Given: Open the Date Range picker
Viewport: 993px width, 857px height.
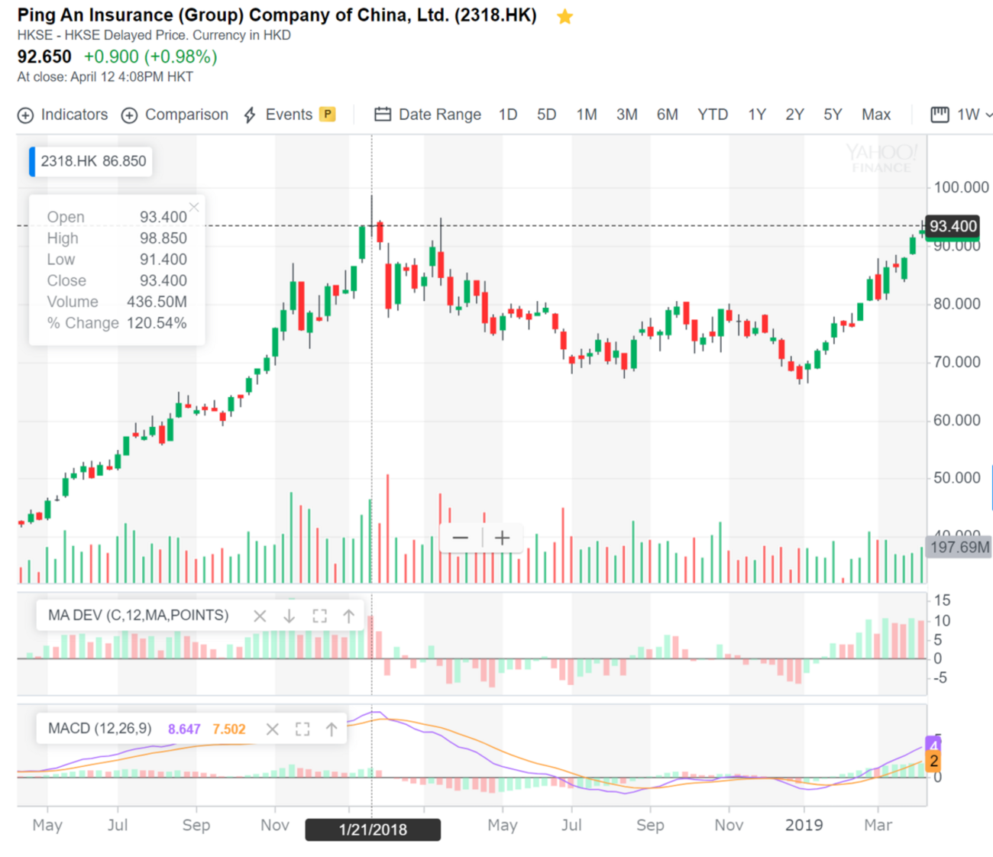Looking at the screenshot, I should pyautogui.click(x=428, y=115).
